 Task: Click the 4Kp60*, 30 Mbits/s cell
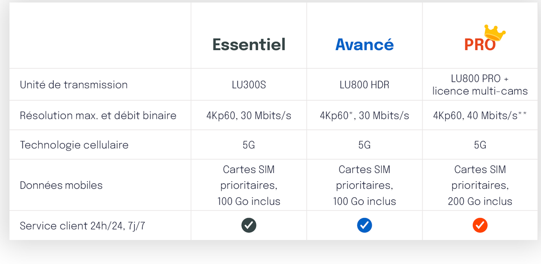(364, 115)
